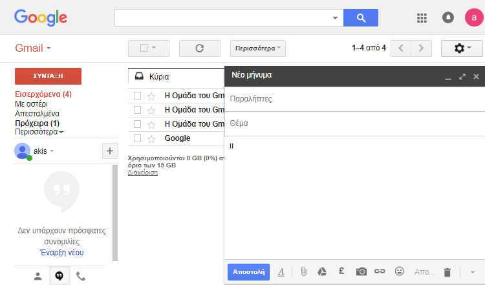Click the akis profile picture

pyautogui.click(x=22, y=151)
